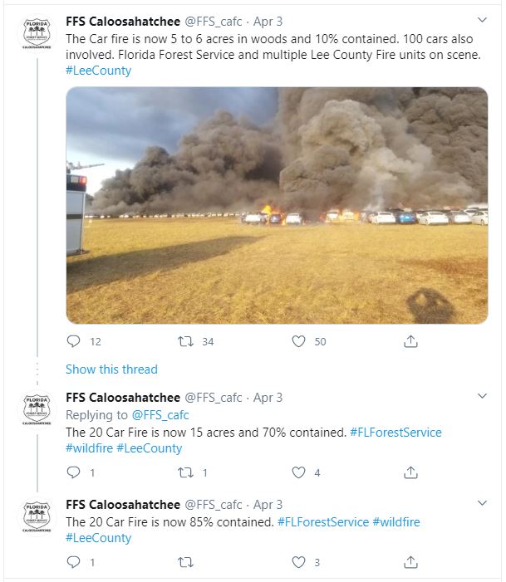Expand options menu on 85% contained tweet
This screenshot has width=506, height=582.
pos(482,503)
